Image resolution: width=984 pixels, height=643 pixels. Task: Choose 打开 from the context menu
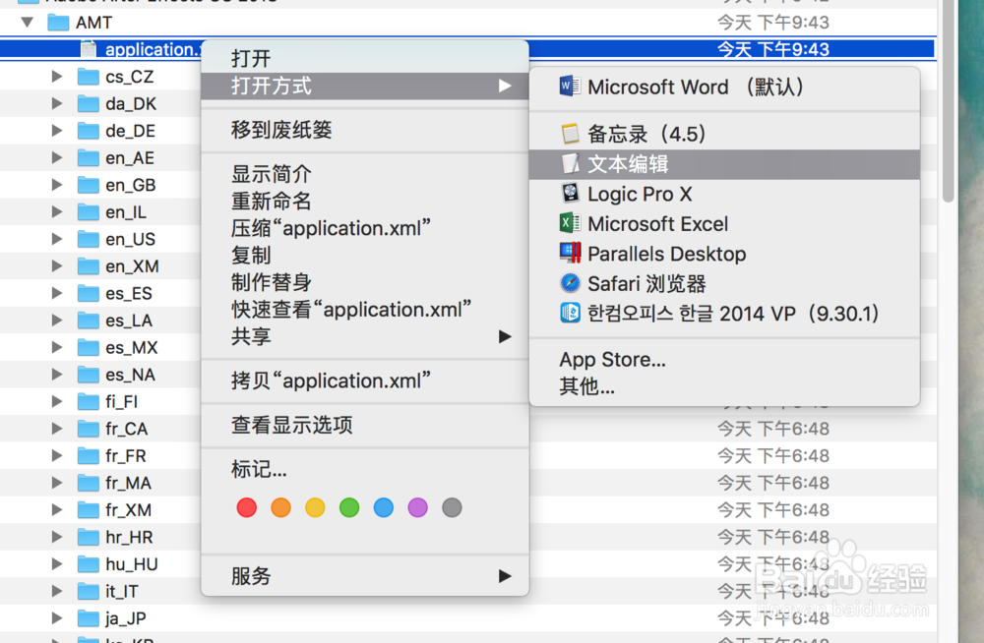pos(365,58)
